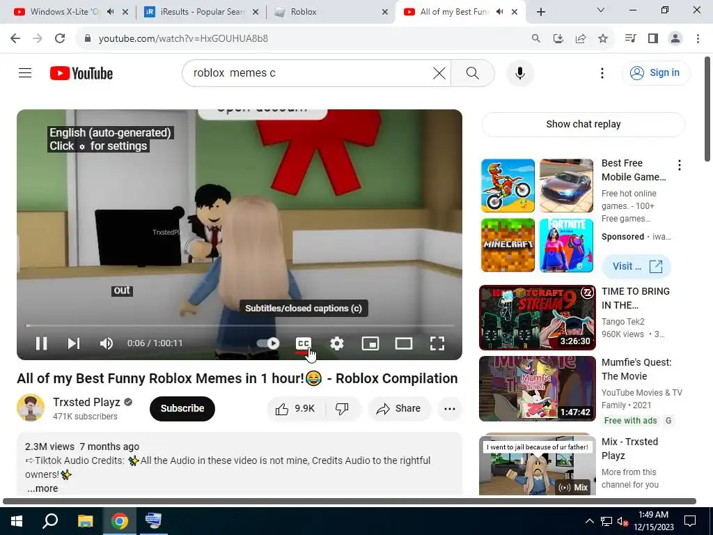
Task: Switch to theater mode
Action: [x=404, y=343]
